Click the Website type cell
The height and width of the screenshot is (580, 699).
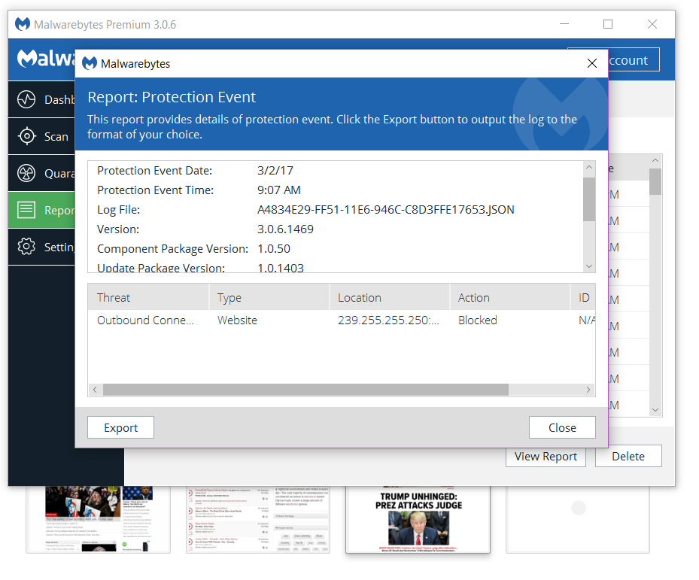tap(237, 320)
